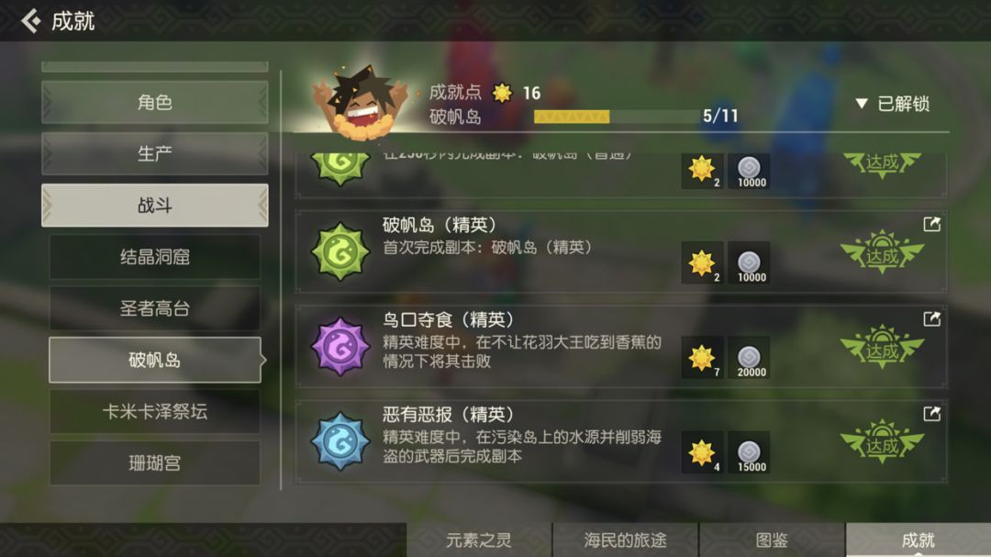Tap the 破帆岛 progress bar
The image size is (991, 557).
point(617,117)
